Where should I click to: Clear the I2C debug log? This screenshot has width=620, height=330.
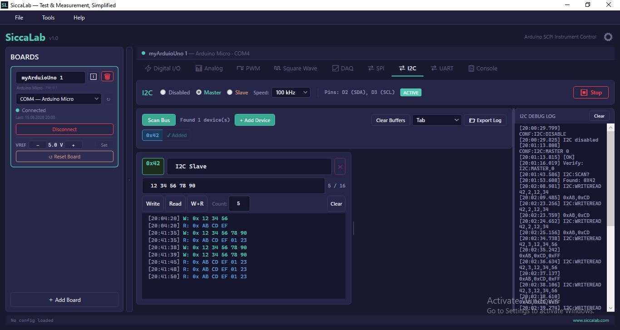pyautogui.click(x=599, y=116)
